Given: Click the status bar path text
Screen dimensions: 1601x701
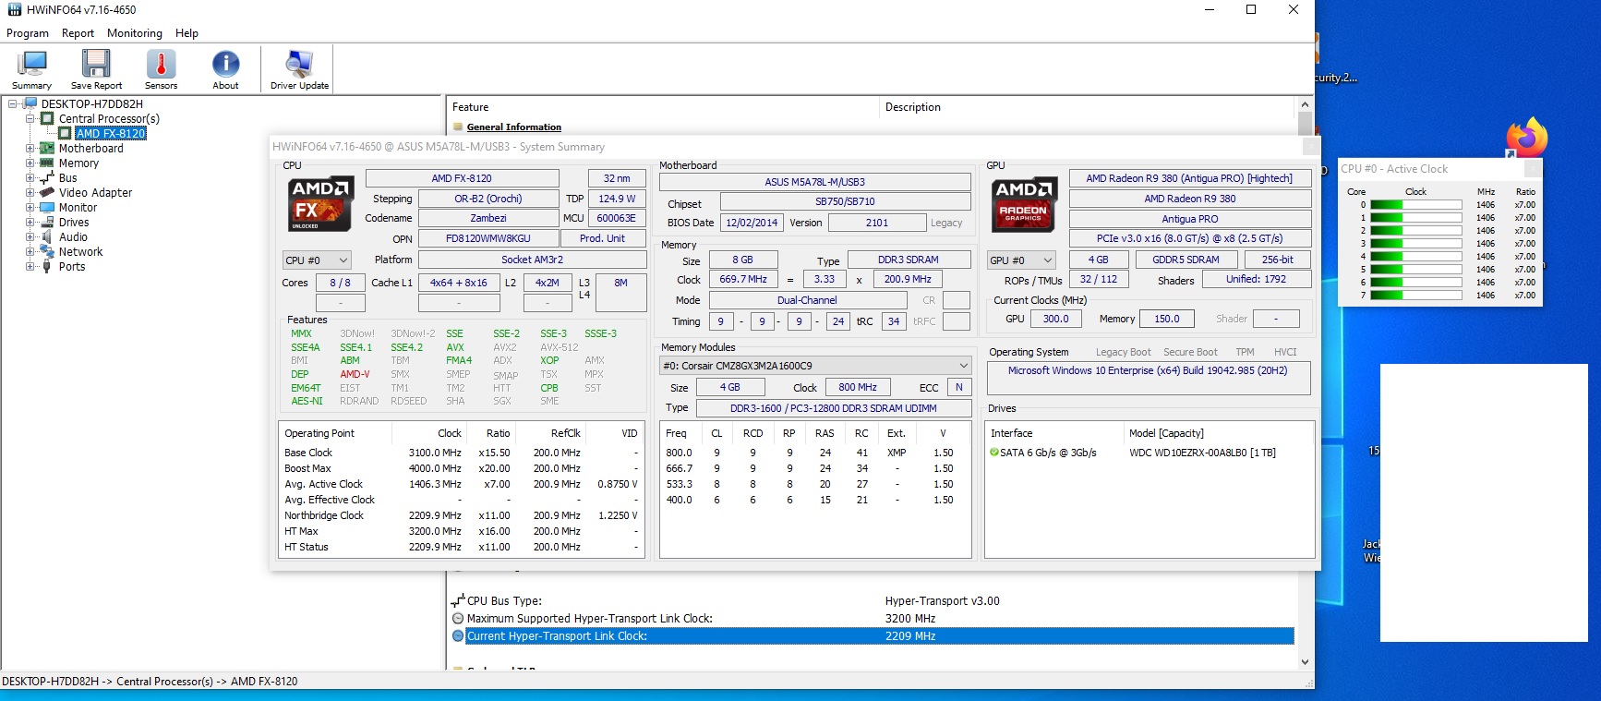Looking at the screenshot, I should pos(150,682).
